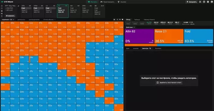Switch to the руки tab
The width and height of the screenshot is (214, 111).
(127, 48)
